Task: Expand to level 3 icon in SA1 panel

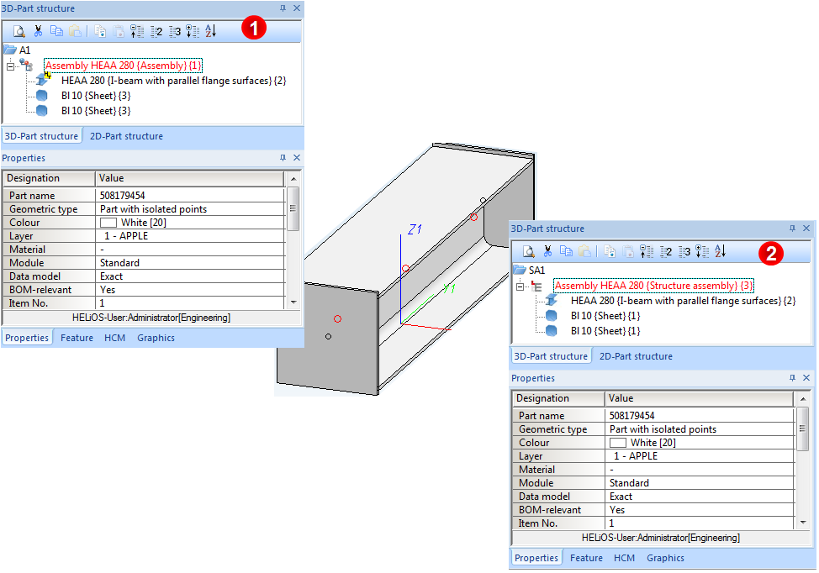Action: [684, 251]
